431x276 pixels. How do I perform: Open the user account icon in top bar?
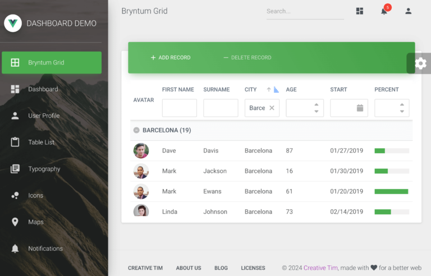[408, 11]
